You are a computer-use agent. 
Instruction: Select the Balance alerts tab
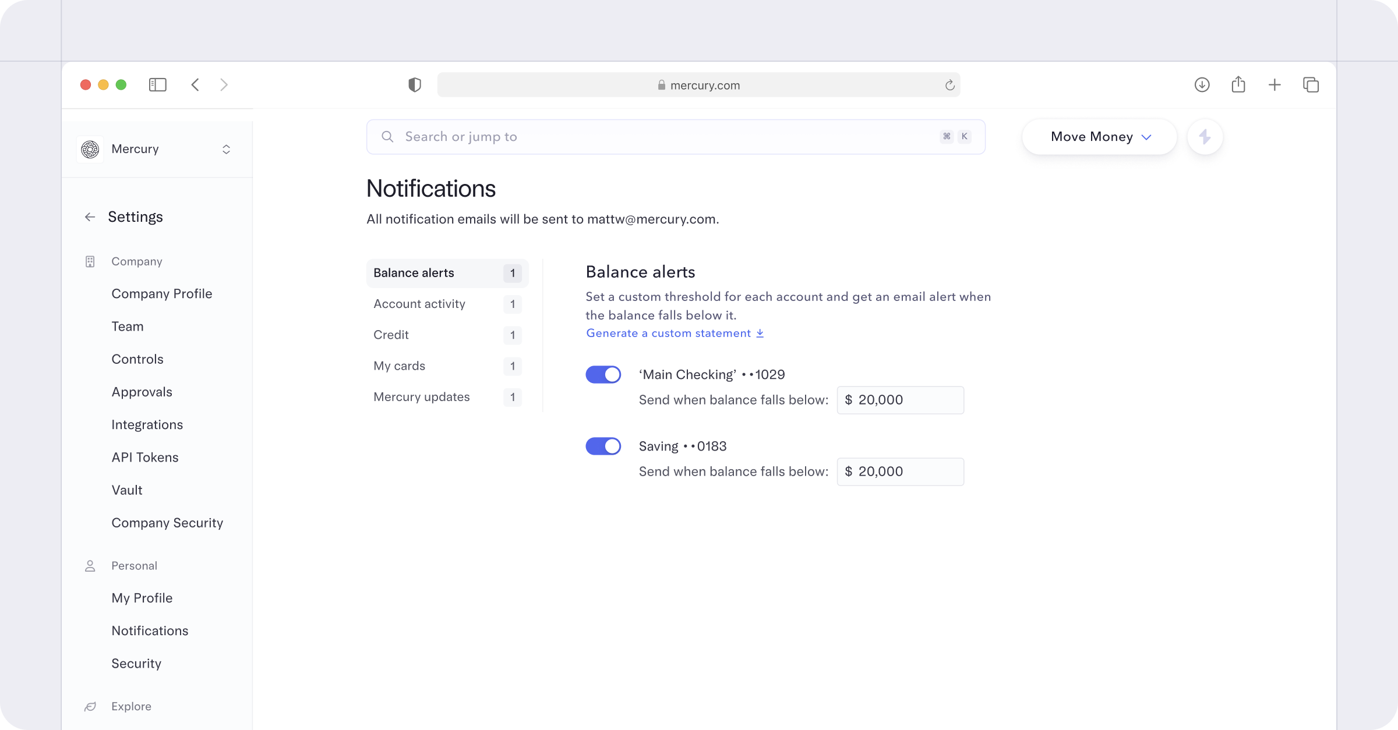click(447, 273)
